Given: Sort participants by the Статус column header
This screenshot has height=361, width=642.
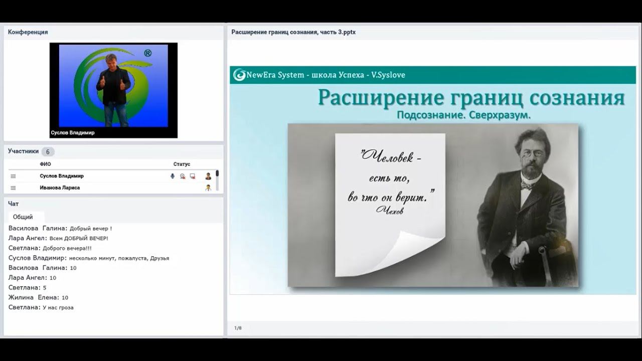Looking at the screenshot, I should coord(182,164).
